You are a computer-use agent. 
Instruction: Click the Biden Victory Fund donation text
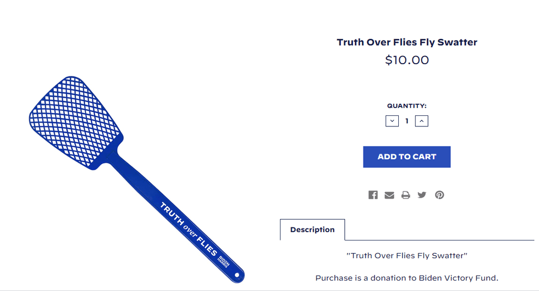click(x=407, y=278)
